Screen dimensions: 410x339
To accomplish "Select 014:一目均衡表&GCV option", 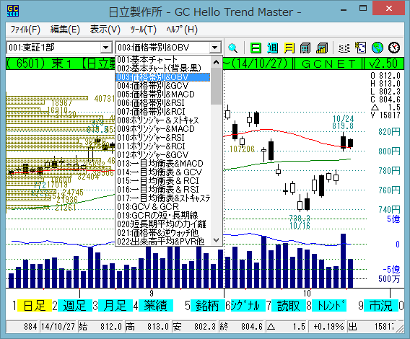I will pos(162,172).
